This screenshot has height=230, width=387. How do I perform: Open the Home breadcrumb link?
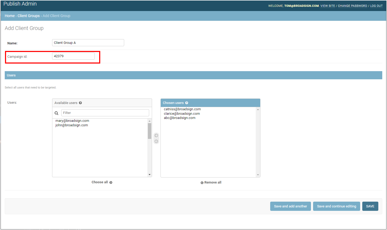10,16
